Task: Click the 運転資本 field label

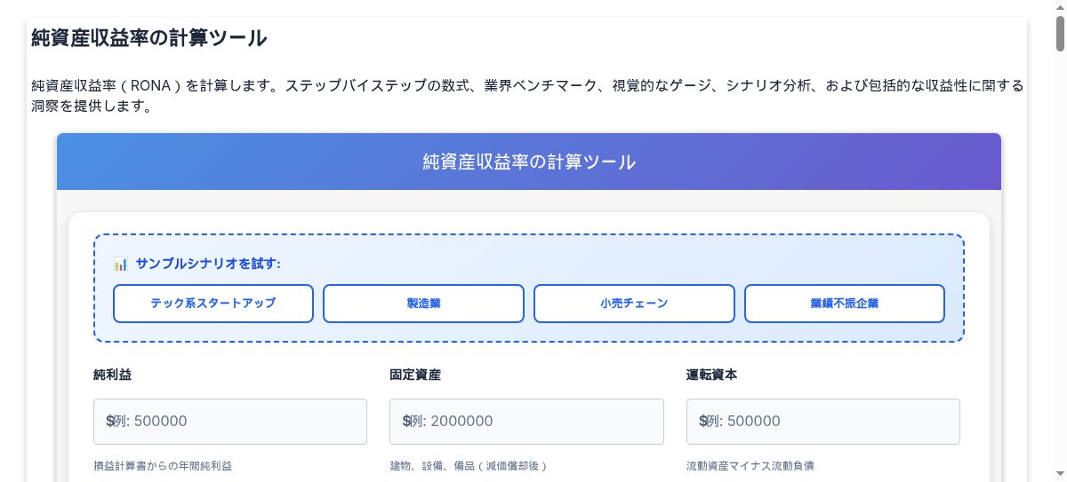Action: (711, 375)
